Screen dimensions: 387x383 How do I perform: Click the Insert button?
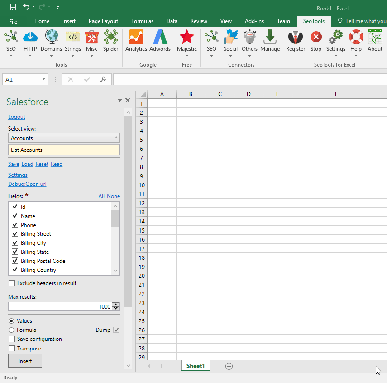[x=25, y=361]
